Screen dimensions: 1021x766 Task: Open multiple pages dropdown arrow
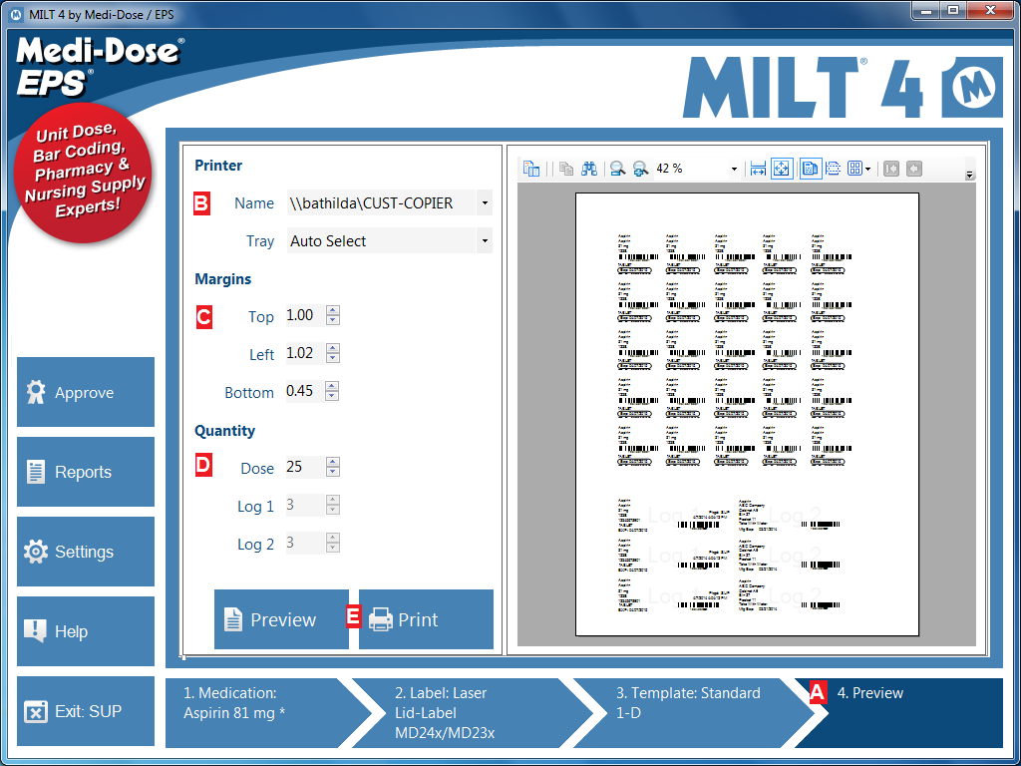click(x=868, y=170)
